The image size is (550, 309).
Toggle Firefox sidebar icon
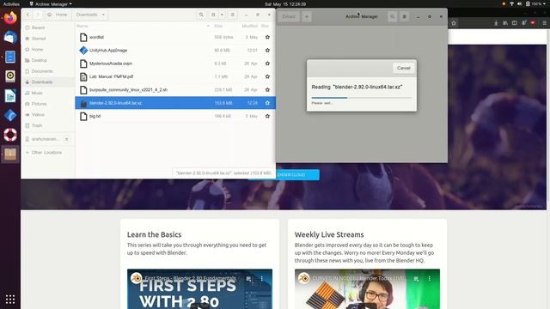(514, 23)
